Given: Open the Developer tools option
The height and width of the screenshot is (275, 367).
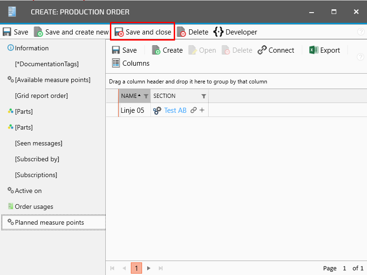Looking at the screenshot, I should tap(235, 32).
